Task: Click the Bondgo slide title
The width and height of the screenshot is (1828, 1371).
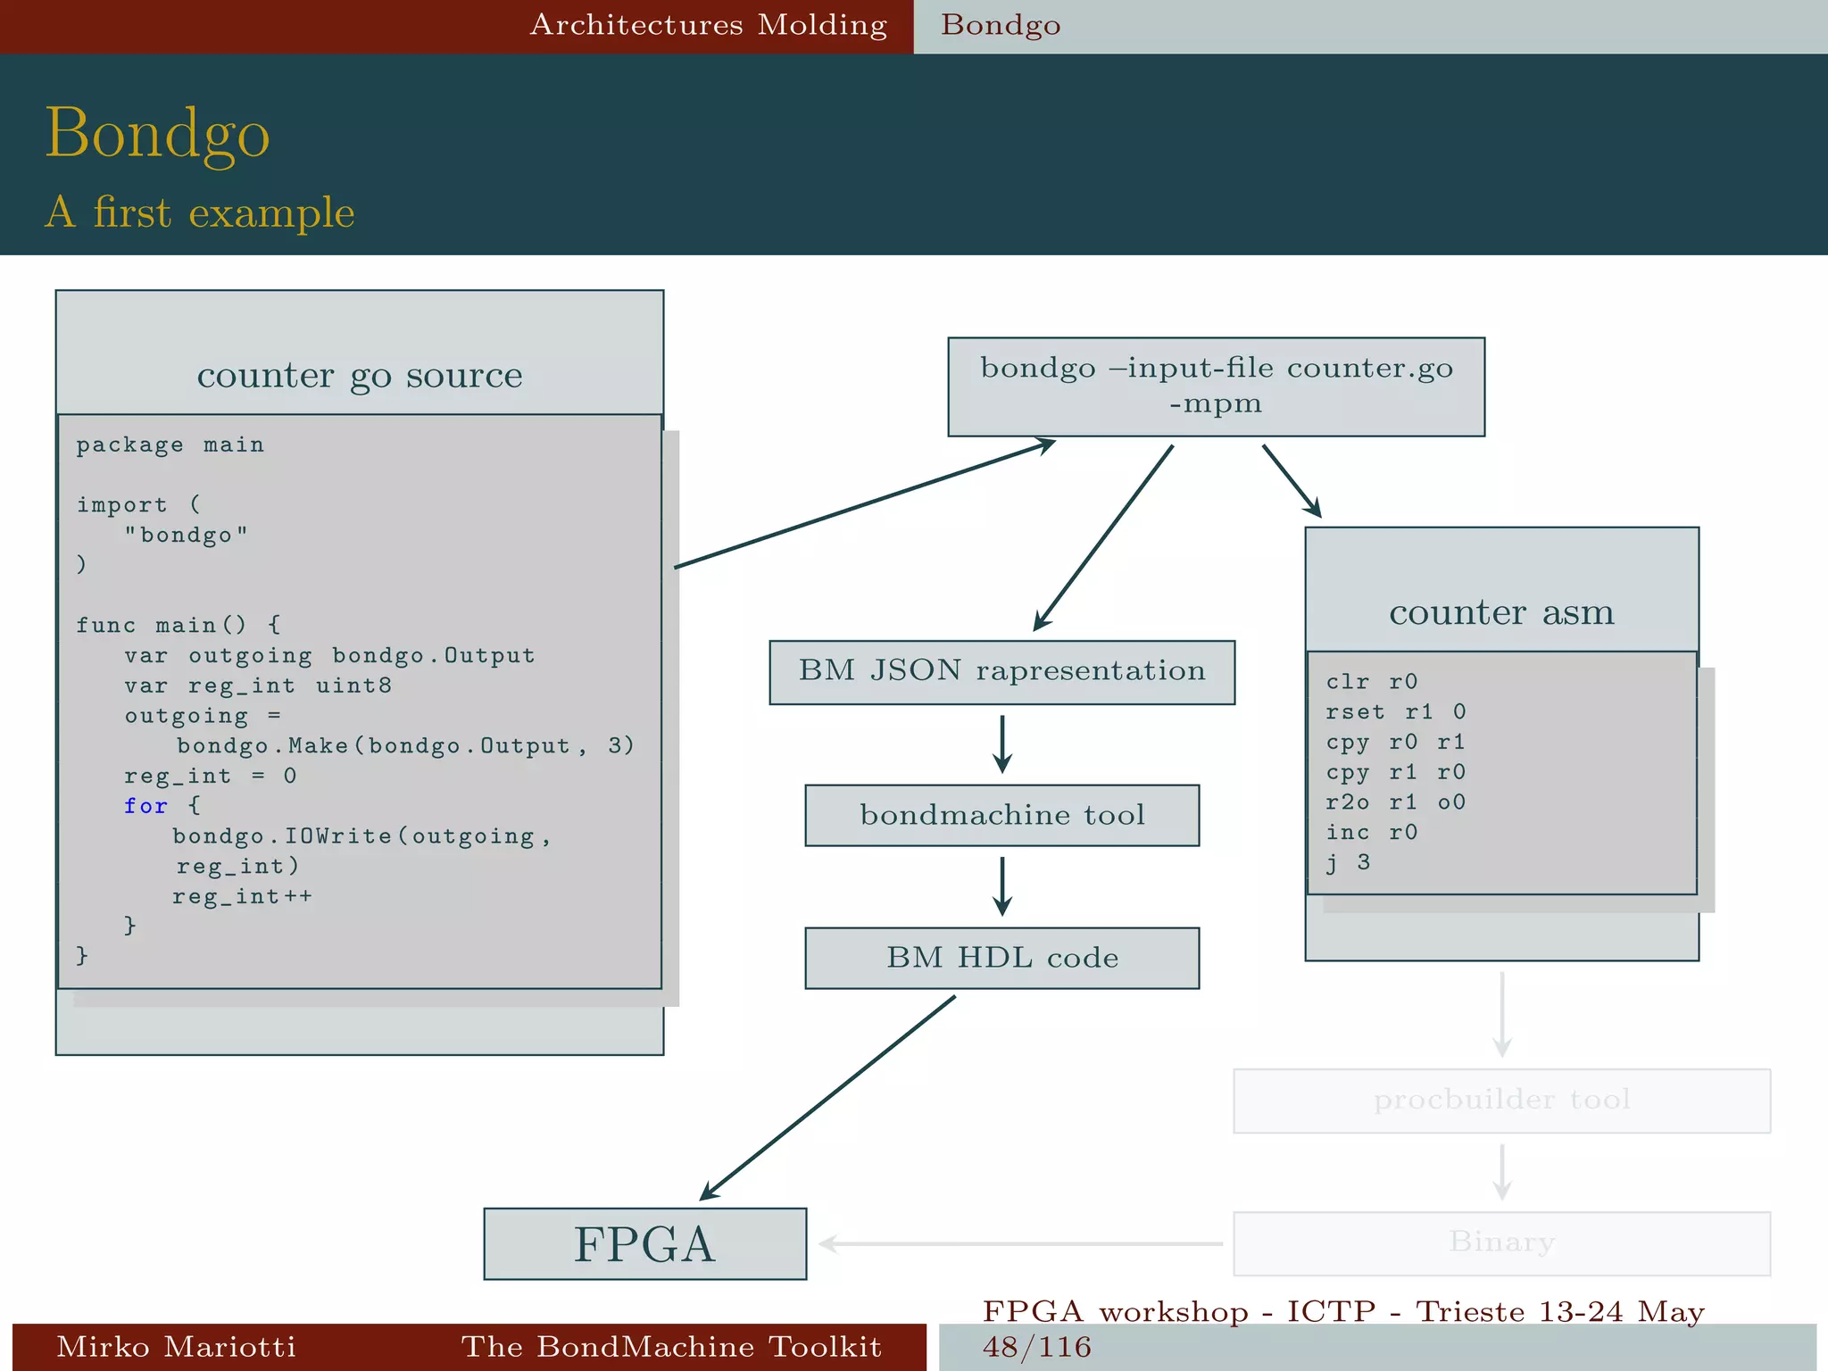Action: pyautogui.click(x=157, y=133)
